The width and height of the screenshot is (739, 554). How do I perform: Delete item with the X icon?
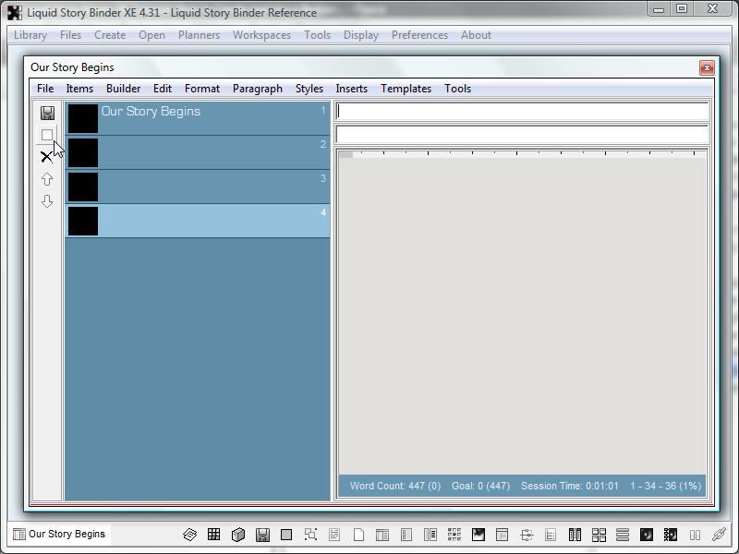[x=47, y=157]
